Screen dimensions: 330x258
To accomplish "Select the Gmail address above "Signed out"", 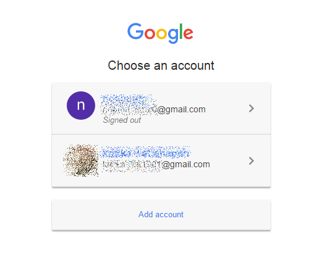I will click(x=154, y=109).
